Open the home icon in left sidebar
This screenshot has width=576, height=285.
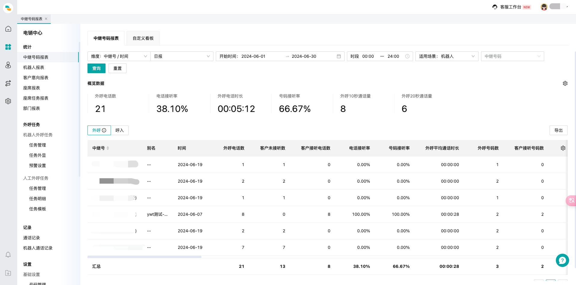[x=8, y=29]
